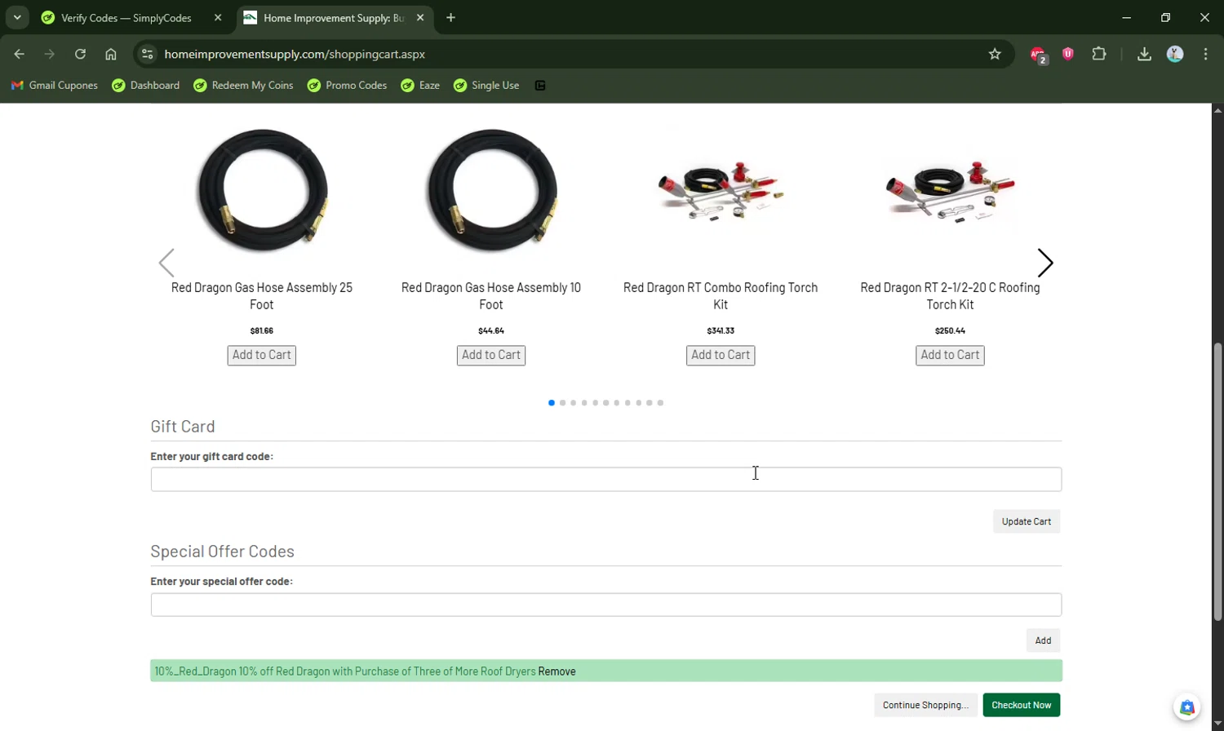Minimize the browser window

pos(1126,17)
